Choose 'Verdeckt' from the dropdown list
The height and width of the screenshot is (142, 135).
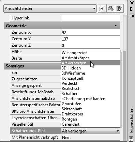(91, 83)
